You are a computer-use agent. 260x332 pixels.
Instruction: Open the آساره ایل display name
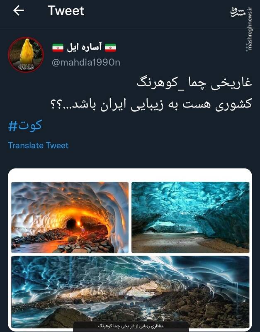[x=85, y=47]
